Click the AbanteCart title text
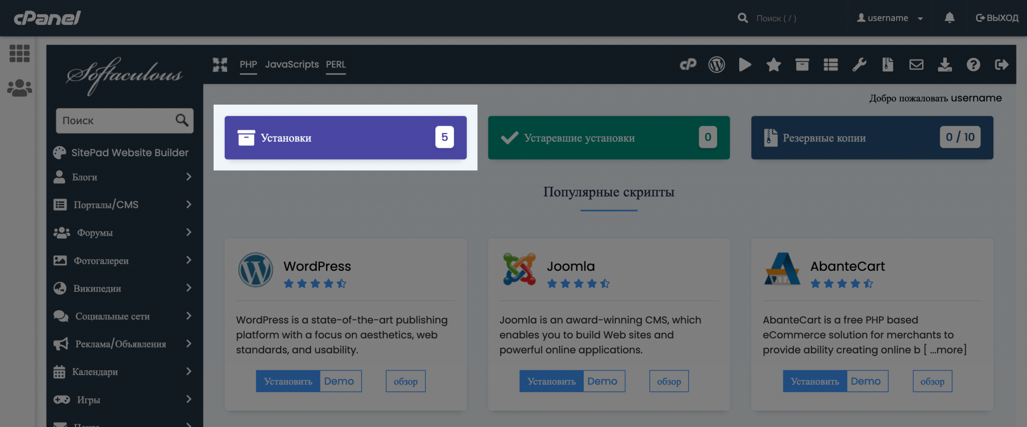The image size is (1027, 427). tap(847, 266)
